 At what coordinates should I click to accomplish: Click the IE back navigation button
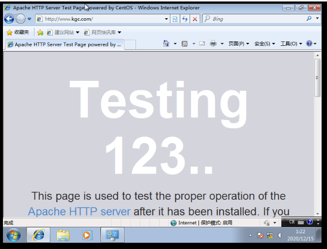[x=9, y=19]
